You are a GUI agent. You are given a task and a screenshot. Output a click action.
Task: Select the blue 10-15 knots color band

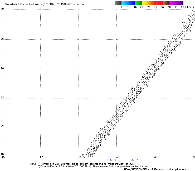132,3
